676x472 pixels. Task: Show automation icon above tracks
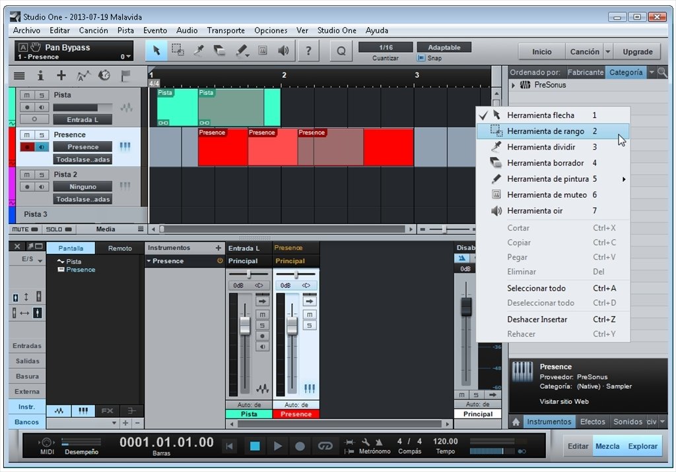tap(83, 76)
